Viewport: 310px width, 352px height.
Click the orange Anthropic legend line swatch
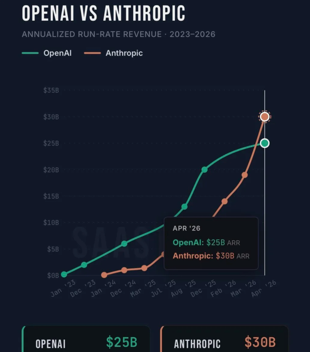(x=92, y=53)
